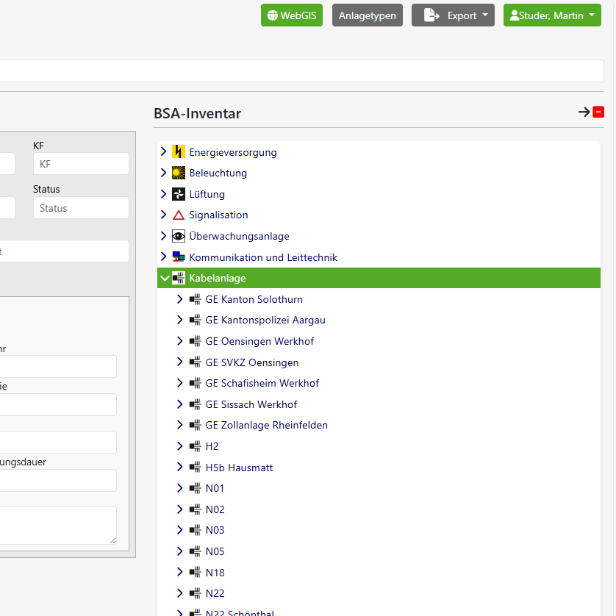Click into the KF input field
This screenshot has height=616, width=616.
(81, 164)
